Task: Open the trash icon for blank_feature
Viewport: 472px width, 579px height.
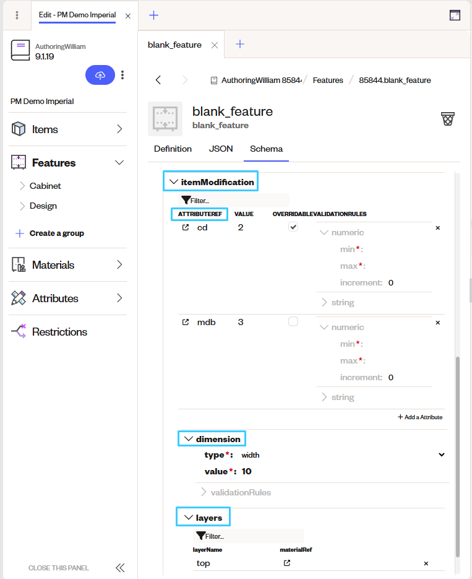Action: click(x=447, y=118)
